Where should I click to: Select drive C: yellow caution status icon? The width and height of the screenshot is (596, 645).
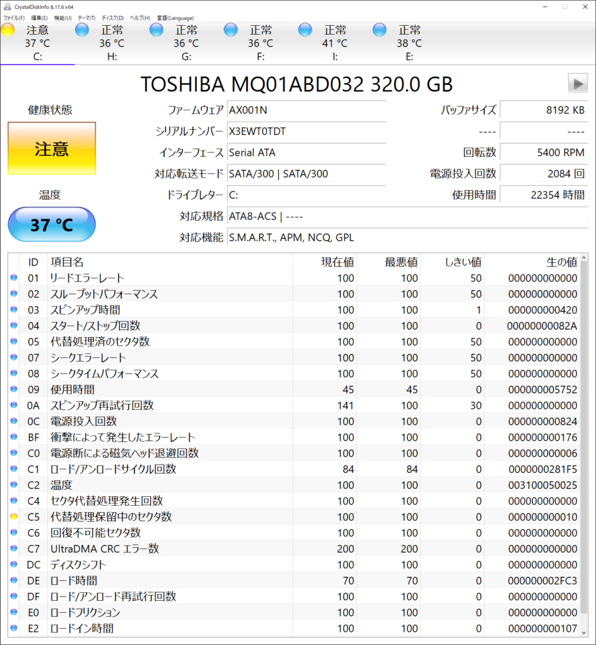coord(8,30)
